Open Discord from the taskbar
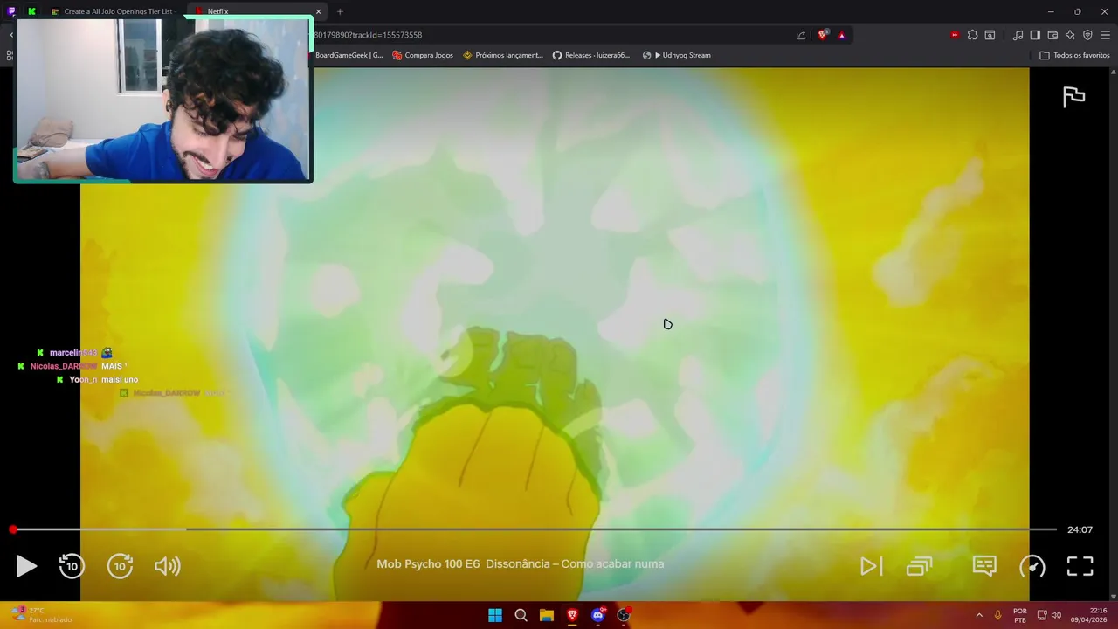This screenshot has width=1118, height=629. [598, 615]
